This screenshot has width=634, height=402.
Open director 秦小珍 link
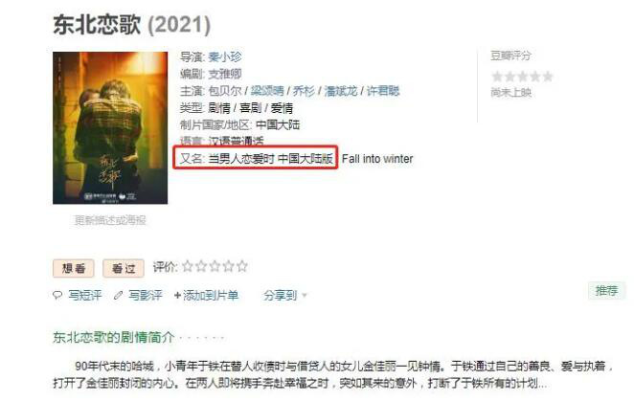tap(225, 57)
